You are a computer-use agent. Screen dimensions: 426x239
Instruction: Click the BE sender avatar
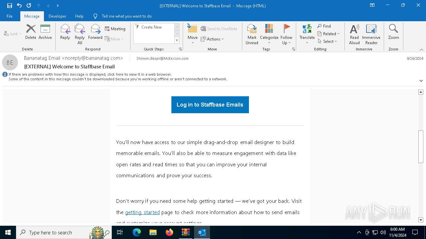tap(10, 62)
